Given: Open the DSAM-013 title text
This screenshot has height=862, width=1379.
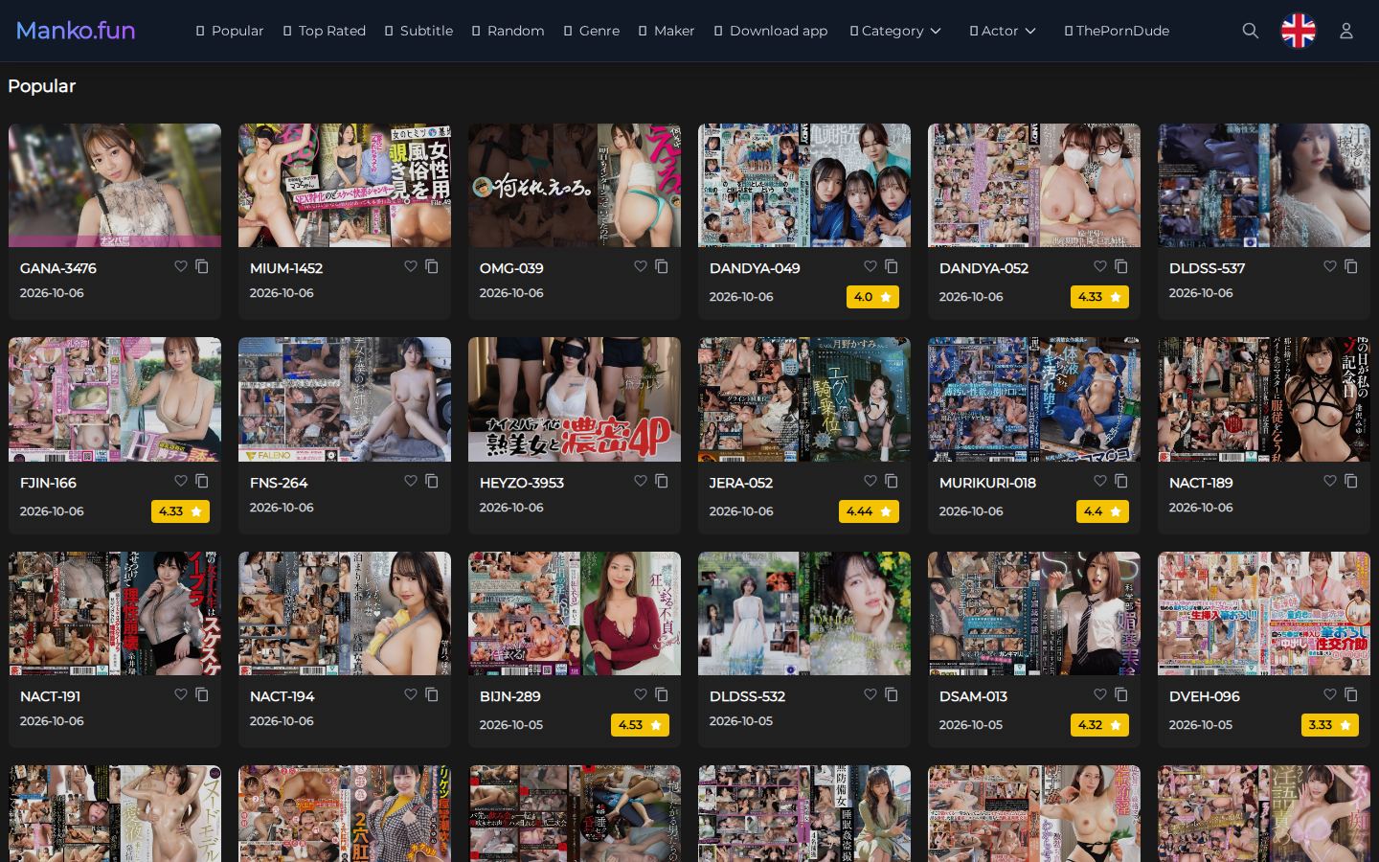Looking at the screenshot, I should tap(973, 696).
